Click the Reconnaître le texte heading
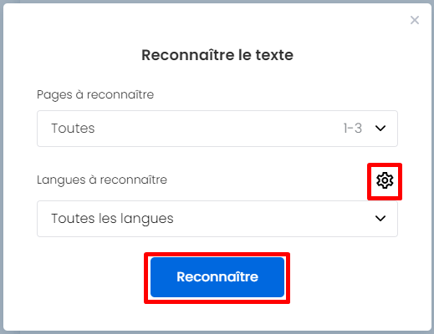This screenshot has height=334, width=434. [x=217, y=55]
